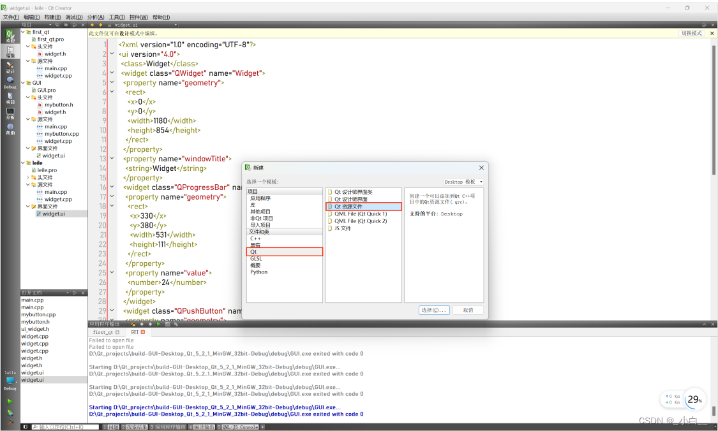This screenshot has height=431, width=718.
Task: Click the 切换模式 button
Action: coord(692,33)
